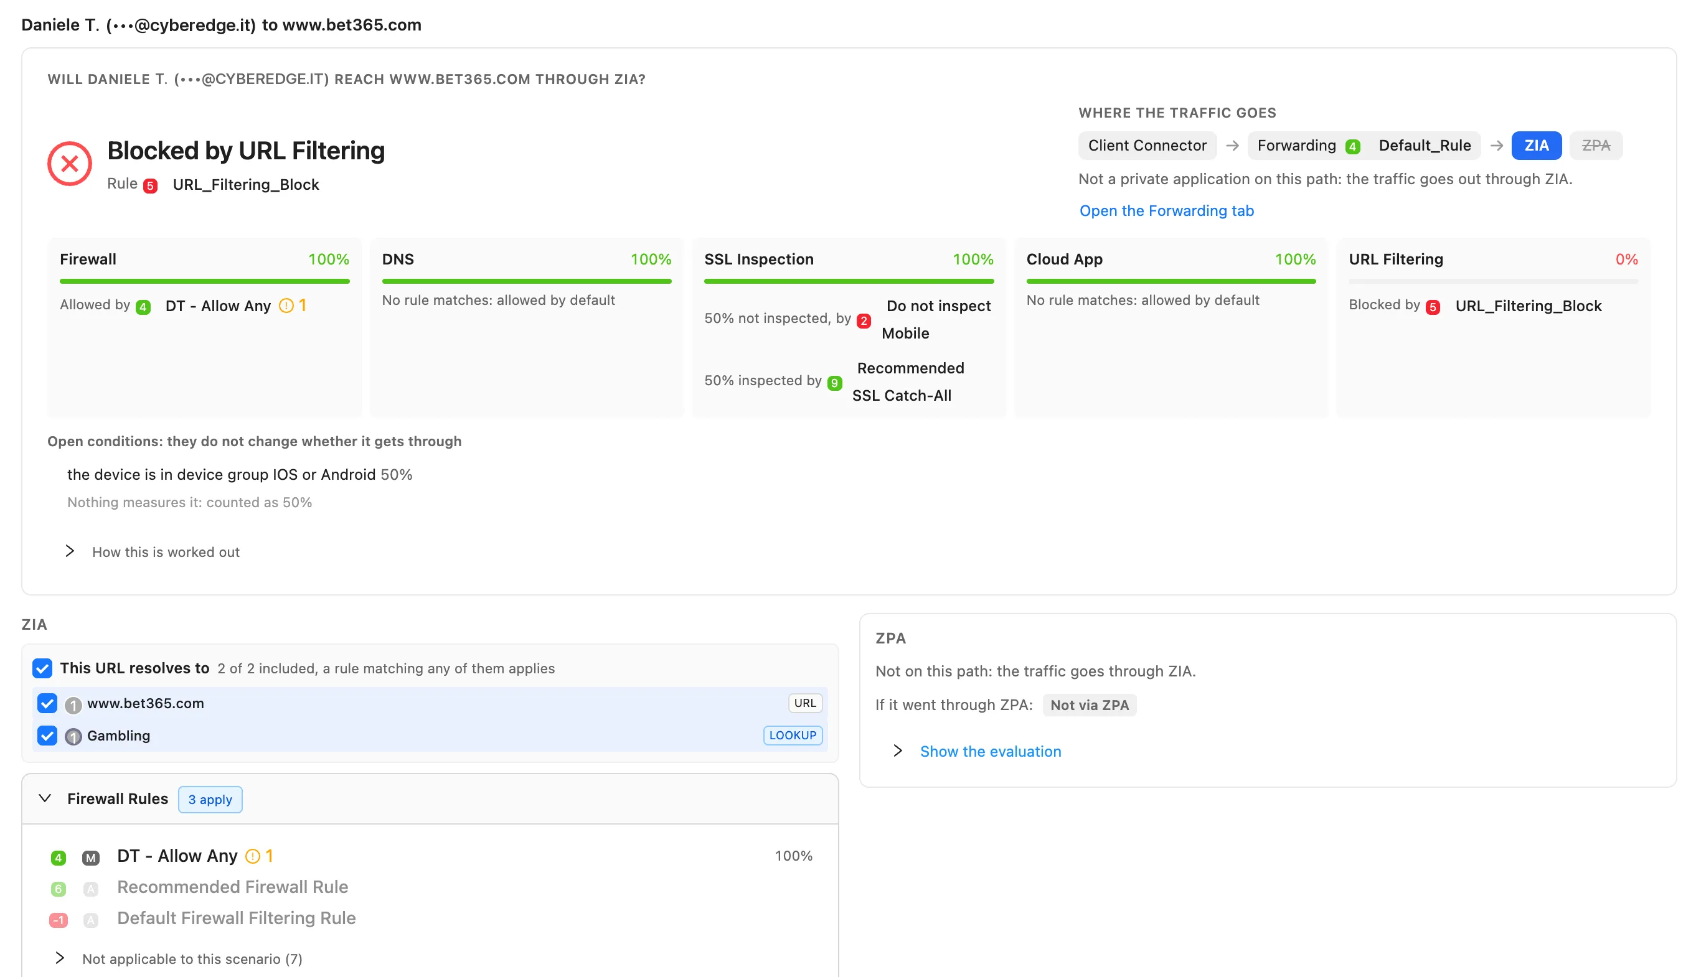Click the Default_Rule forwarding label

tap(1424, 146)
